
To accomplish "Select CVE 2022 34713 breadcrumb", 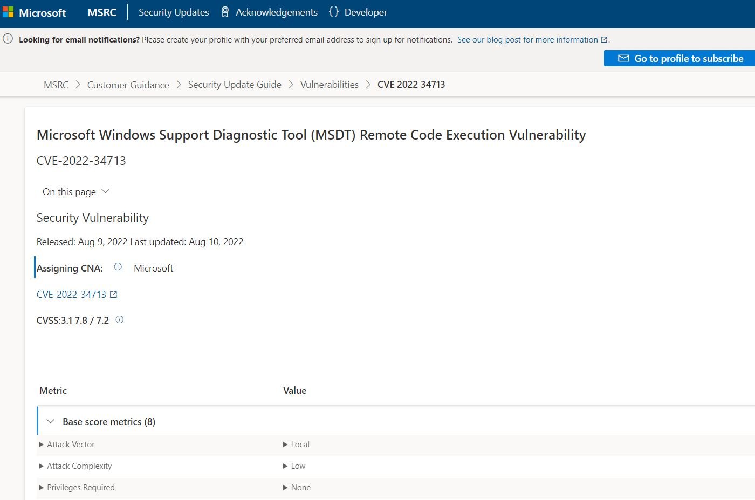I will (411, 85).
